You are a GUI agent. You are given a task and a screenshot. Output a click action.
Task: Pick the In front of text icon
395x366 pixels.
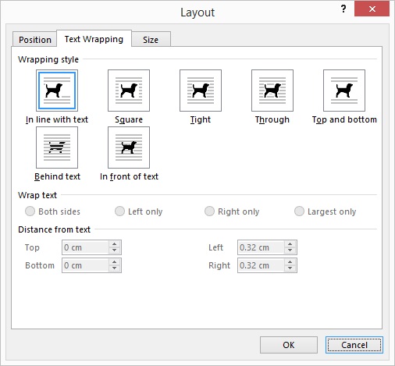pos(129,147)
